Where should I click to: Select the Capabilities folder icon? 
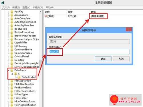coord(12,43)
